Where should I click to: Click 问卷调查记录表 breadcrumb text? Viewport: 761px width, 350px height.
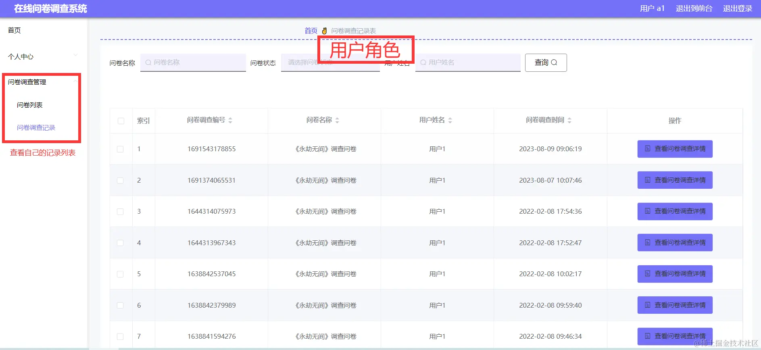coord(354,31)
